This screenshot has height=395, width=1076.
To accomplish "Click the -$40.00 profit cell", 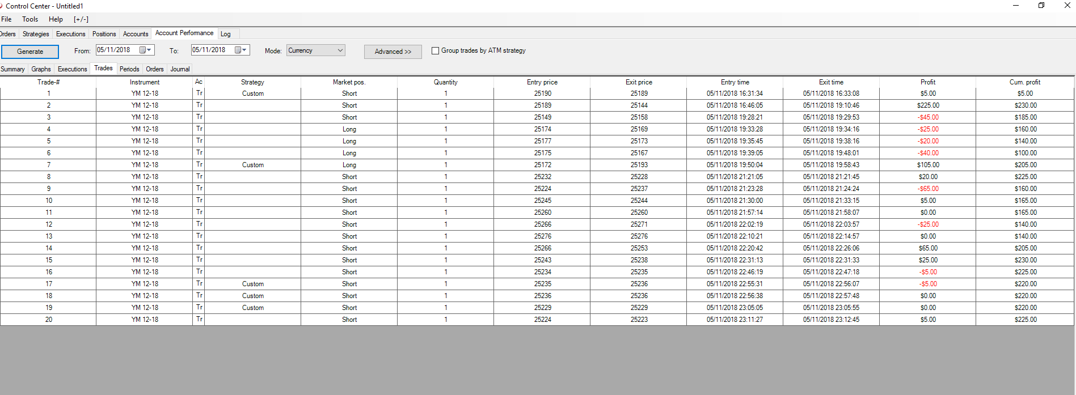I will [928, 153].
